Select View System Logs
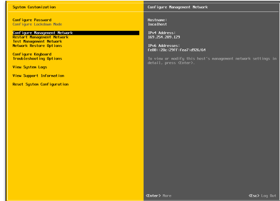Viewport: 280px width, 201px height. pyautogui.click(x=30, y=67)
